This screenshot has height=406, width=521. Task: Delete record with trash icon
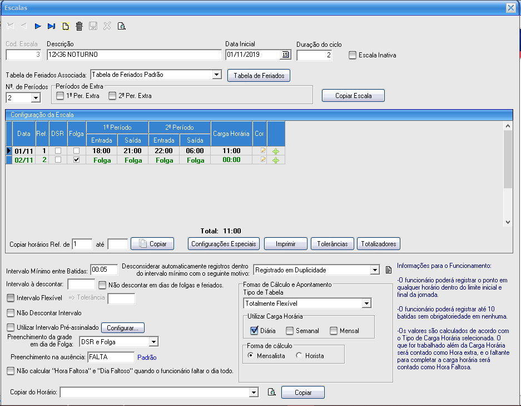point(80,26)
